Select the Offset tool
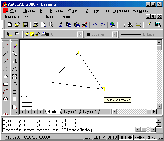The height and width of the screenshot is (141, 164). pyautogui.click(x=15, y=69)
